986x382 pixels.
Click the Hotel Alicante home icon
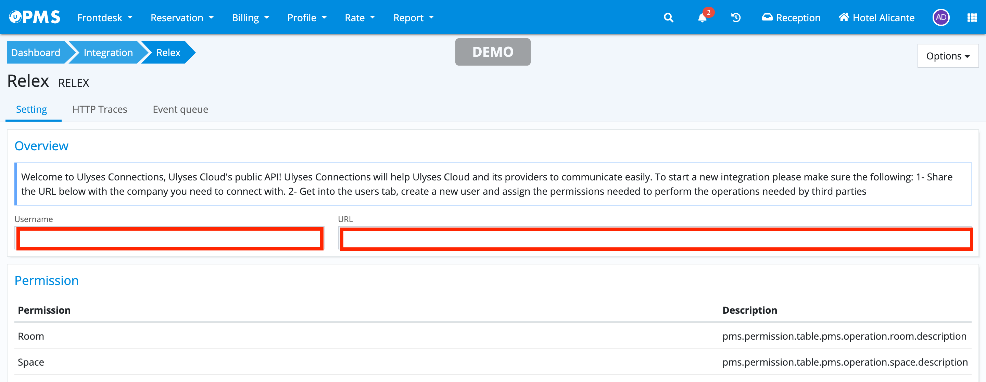pyautogui.click(x=844, y=17)
